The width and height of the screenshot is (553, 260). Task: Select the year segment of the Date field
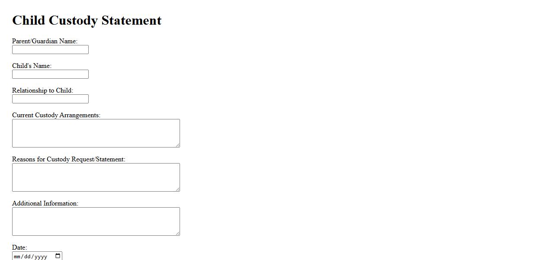pos(41,257)
